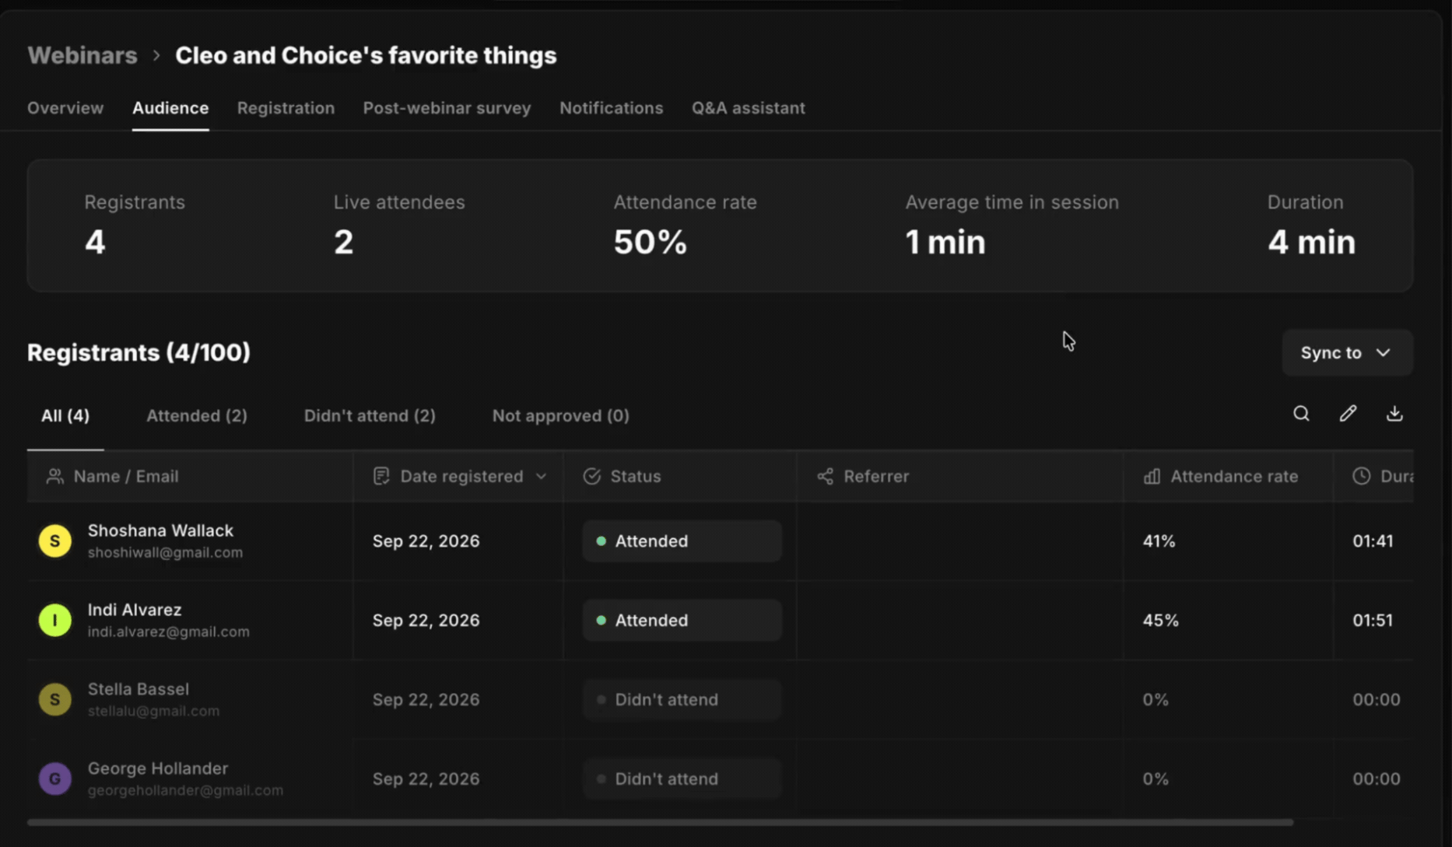
Task: Open Shoshana Wallack's Attended status selector
Action: (682, 541)
